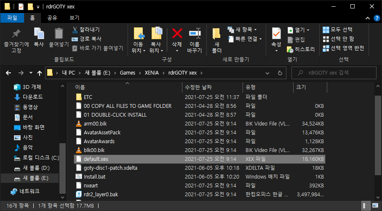Click XENIA in the address path
382x211 pixels.
tap(152, 73)
